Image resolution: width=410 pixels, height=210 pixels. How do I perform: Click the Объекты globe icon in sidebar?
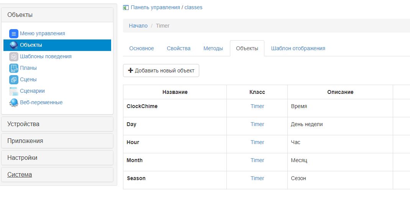point(14,45)
